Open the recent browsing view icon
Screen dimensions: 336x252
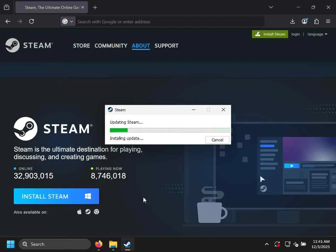pyautogui.click(x=7, y=7)
